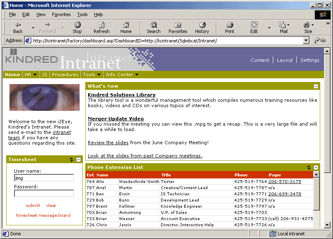Click the submit timesheet link
The width and height of the screenshot is (333, 239).
click(33, 206)
